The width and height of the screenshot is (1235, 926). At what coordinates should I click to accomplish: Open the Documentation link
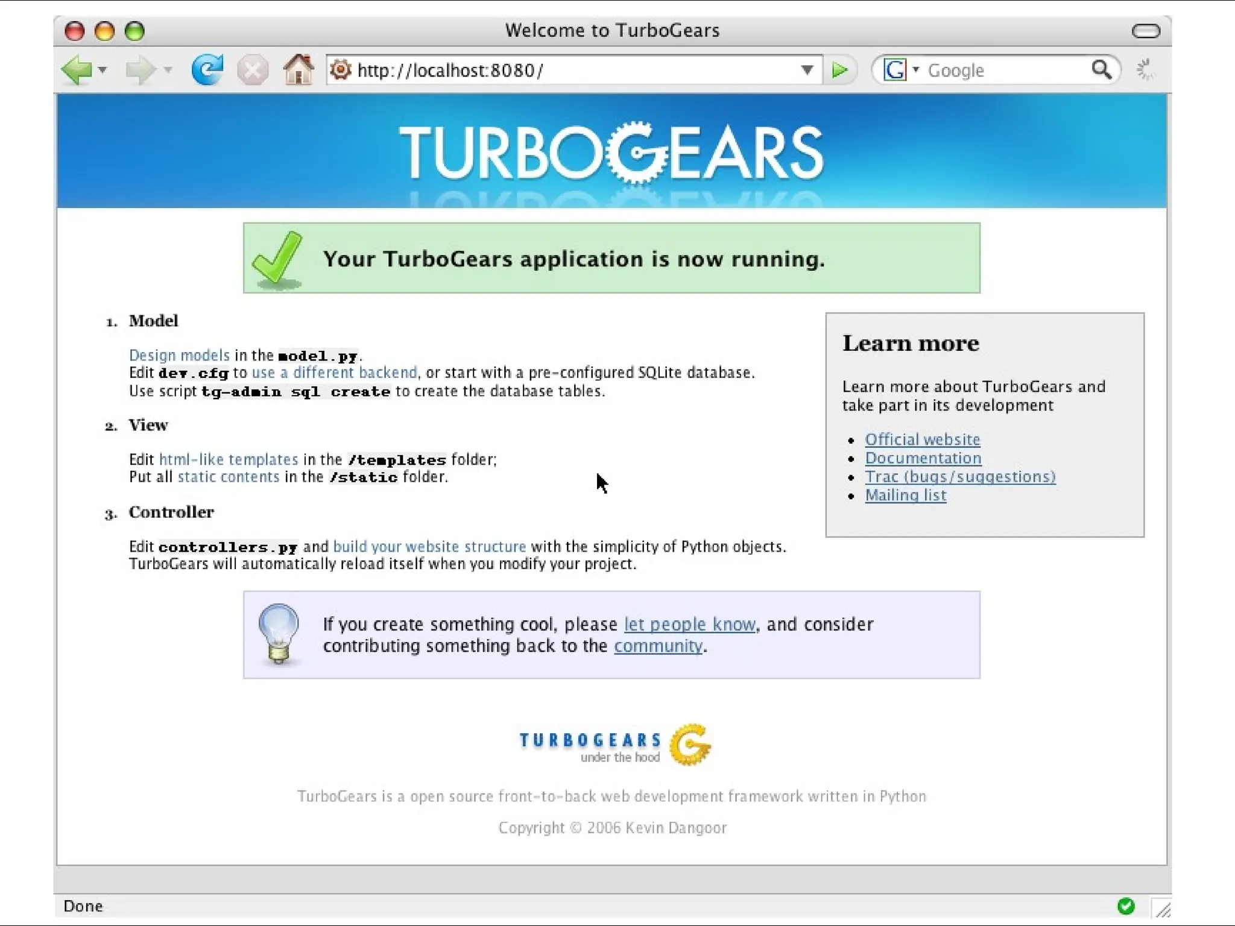923,458
